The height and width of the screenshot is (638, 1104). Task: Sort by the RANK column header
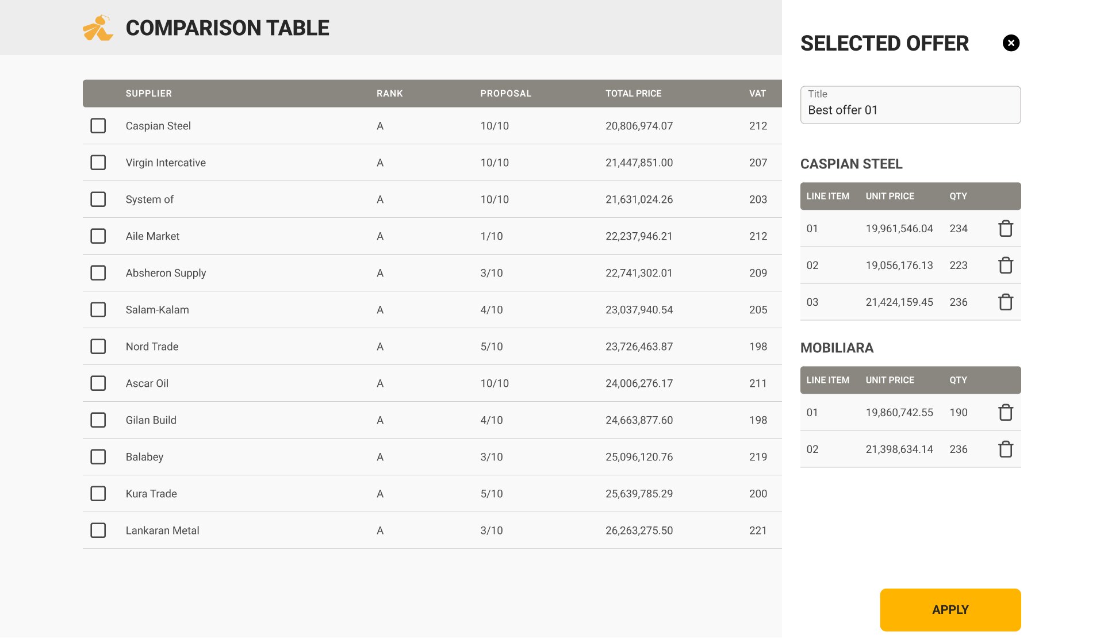[x=390, y=93]
